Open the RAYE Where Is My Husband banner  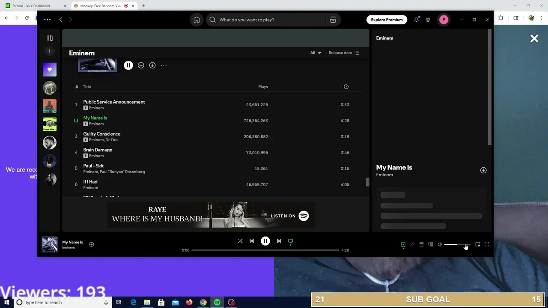pos(211,215)
